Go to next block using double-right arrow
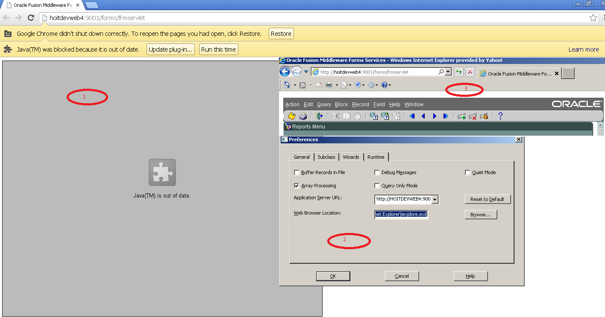Viewport: 605px width, 317px height. (x=446, y=116)
